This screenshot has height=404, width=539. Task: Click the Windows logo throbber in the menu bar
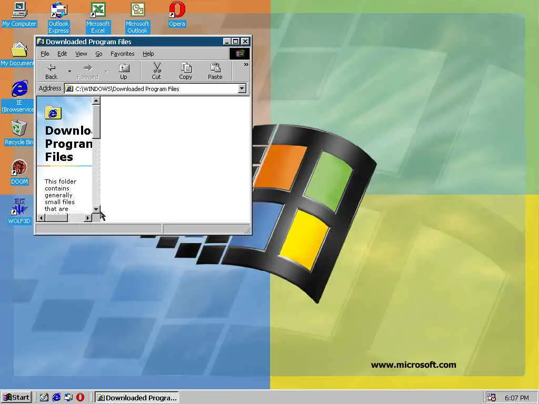239,54
